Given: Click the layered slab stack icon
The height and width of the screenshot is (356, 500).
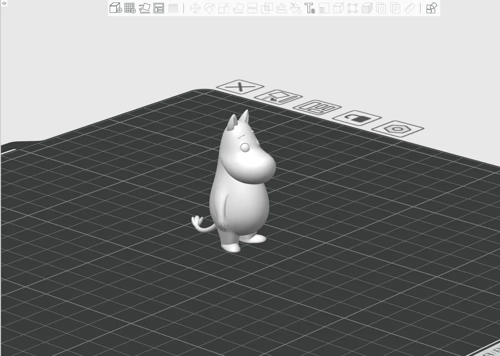Looking at the screenshot, I should point(367,8).
